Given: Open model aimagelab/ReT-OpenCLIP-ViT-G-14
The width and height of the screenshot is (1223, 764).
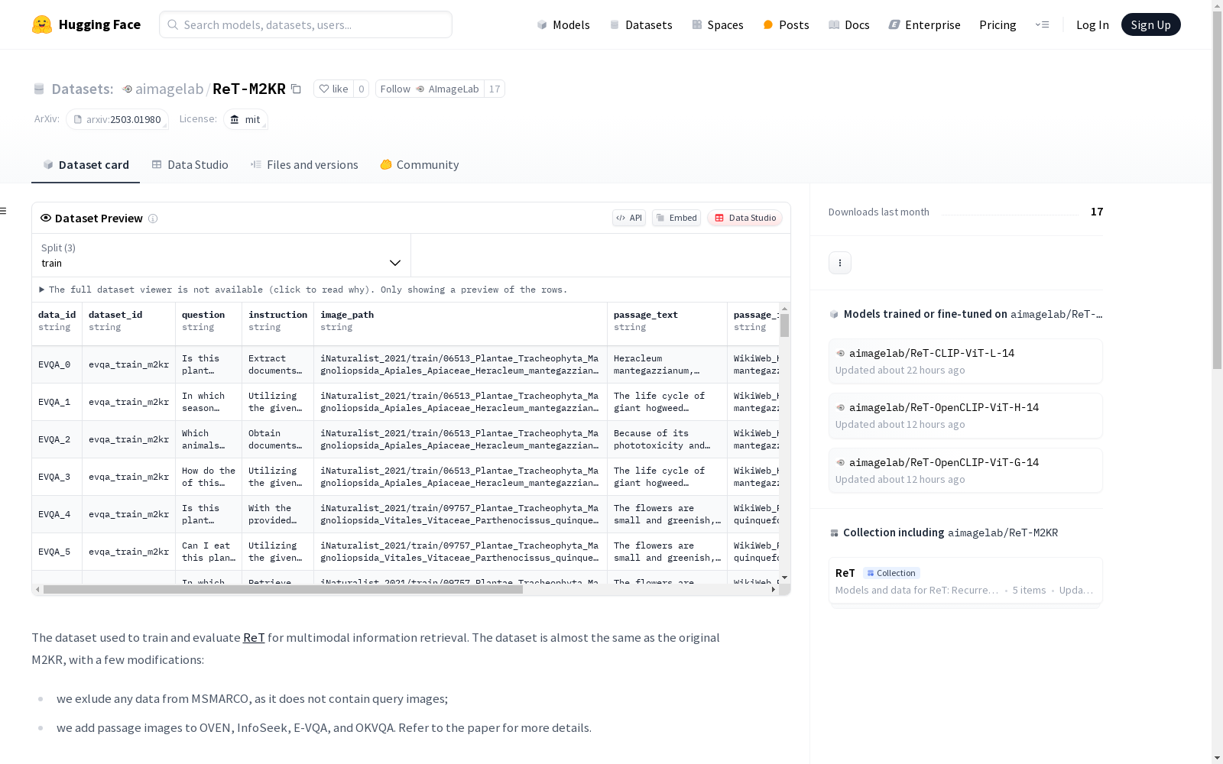Looking at the screenshot, I should pyautogui.click(x=965, y=471).
